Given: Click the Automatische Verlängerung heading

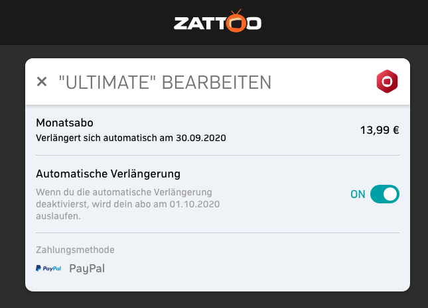Looking at the screenshot, I should pyautogui.click(x=108, y=174).
